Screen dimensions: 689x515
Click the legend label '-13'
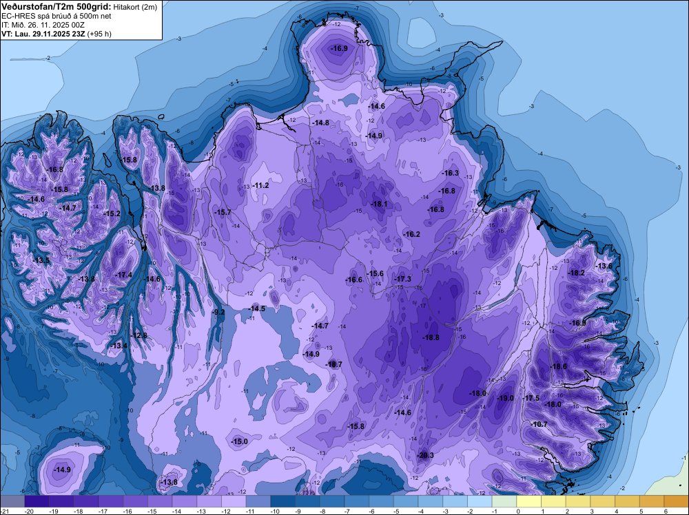point(200,512)
